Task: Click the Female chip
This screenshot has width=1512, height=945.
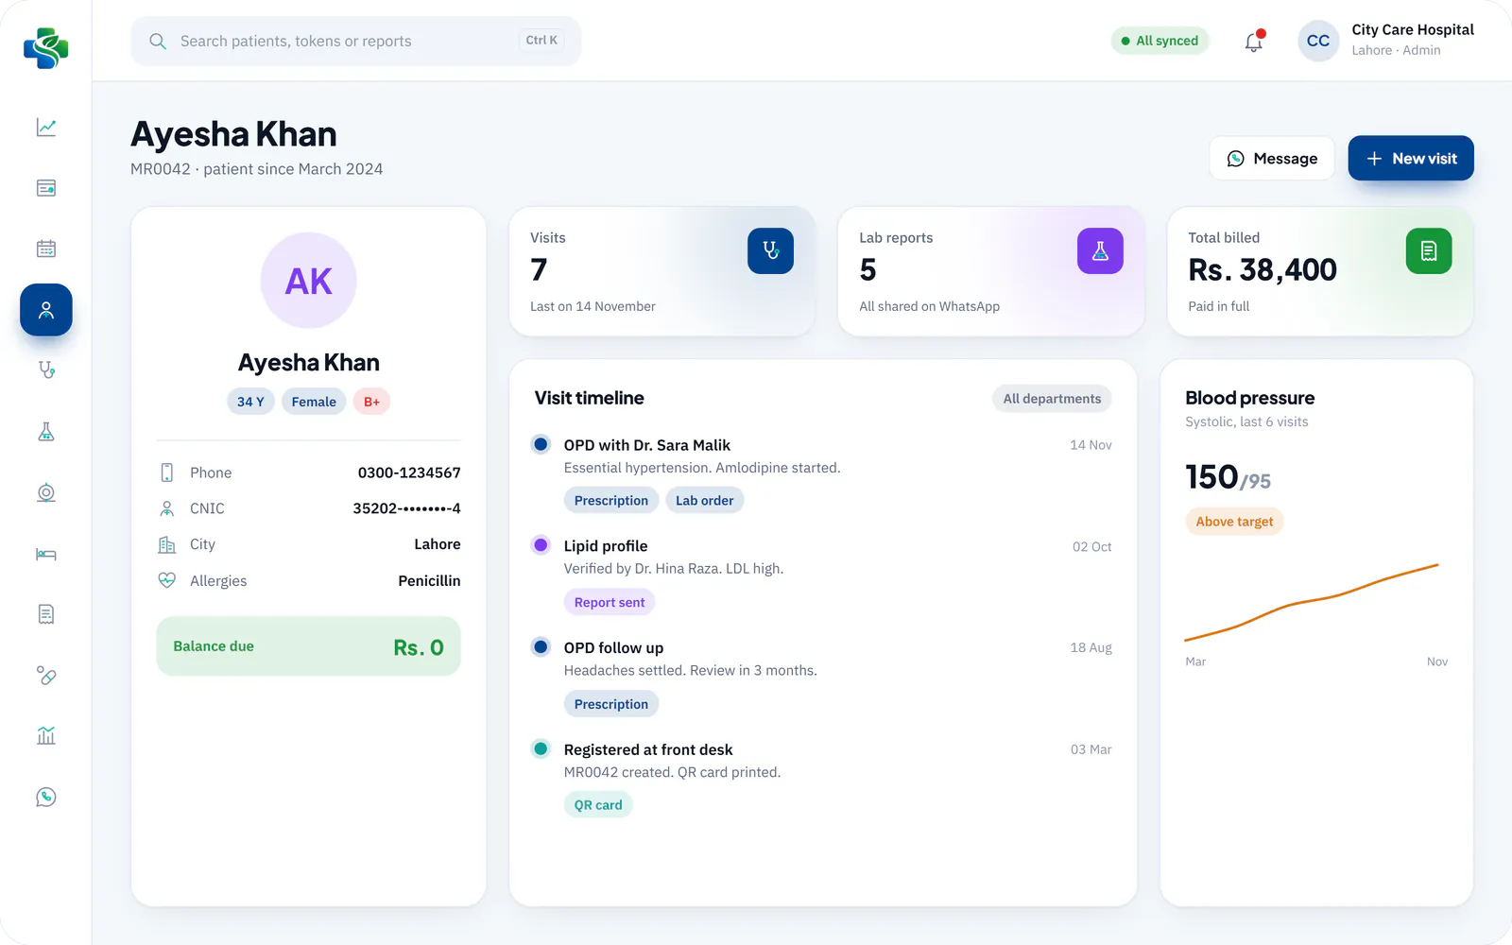Action: point(314,402)
